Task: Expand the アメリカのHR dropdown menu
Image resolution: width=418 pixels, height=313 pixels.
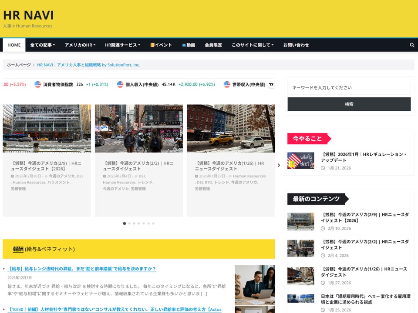Action: point(81,45)
